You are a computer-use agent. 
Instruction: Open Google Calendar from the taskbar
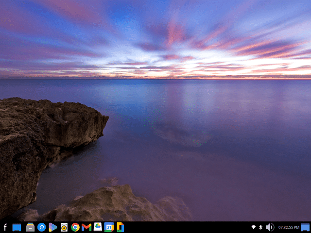click(x=109, y=227)
